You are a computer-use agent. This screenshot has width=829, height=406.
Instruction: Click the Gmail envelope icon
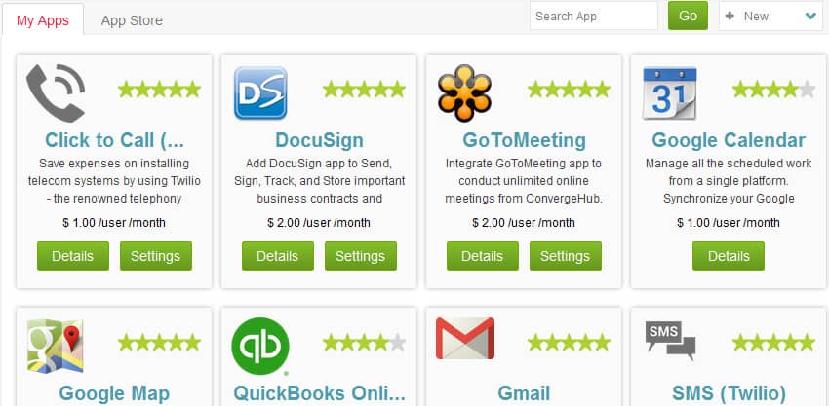click(x=465, y=339)
